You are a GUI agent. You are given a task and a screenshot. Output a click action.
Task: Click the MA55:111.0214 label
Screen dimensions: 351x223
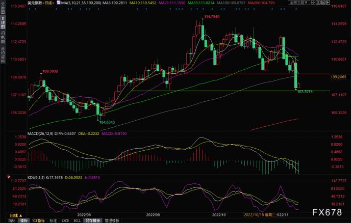[201, 3]
